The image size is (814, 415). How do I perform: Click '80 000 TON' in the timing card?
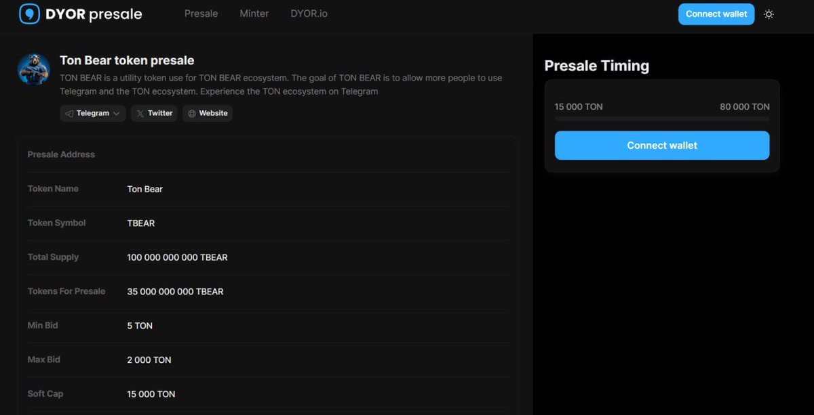(x=745, y=107)
